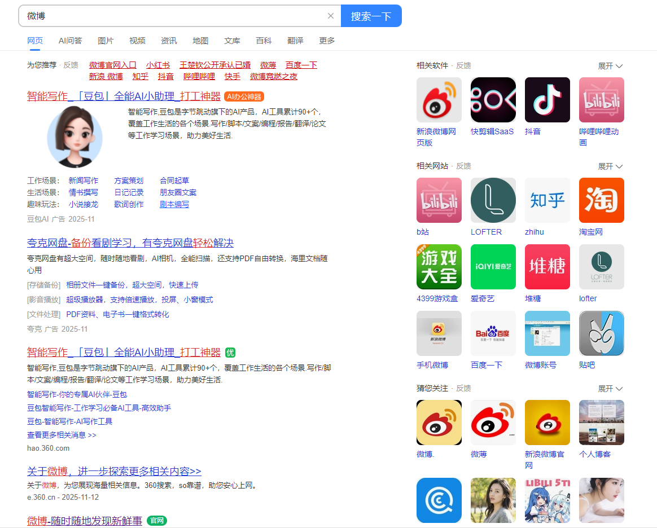Viewport: 657px width, 528px height.
Task: Click the green 优 badge
Action: (230, 353)
